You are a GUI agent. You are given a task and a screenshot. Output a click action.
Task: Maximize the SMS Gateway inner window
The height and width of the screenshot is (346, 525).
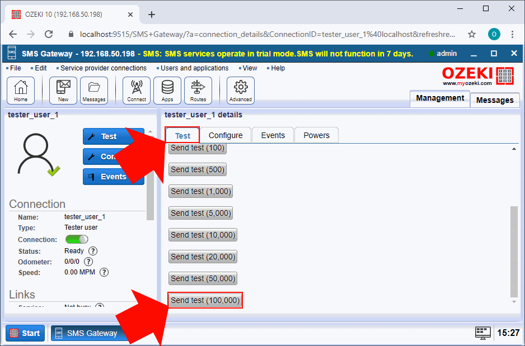coord(494,54)
